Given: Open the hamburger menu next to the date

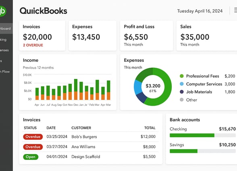Looking at the screenshot, I should pos(235,10).
